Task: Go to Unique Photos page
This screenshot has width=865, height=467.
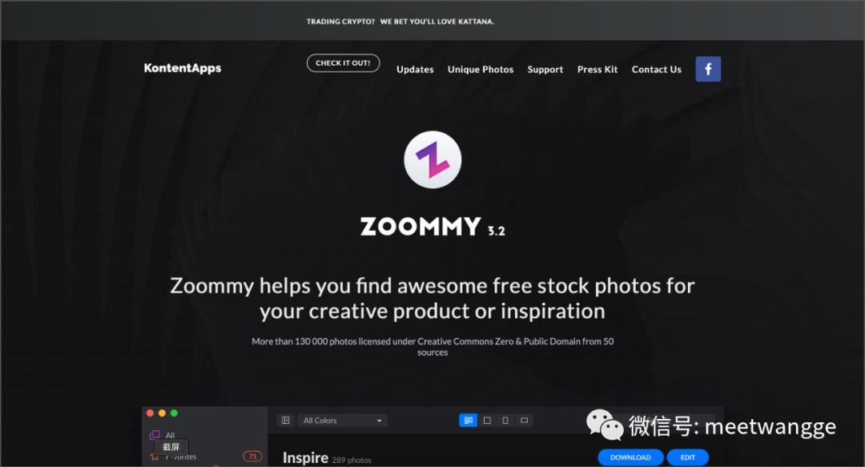Action: point(481,70)
